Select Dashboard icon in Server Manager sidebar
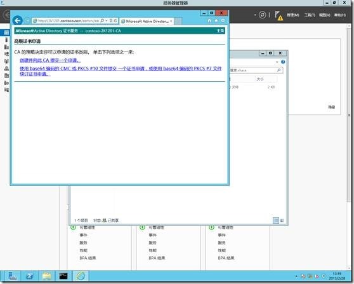The image size is (354, 284). [x=6, y=32]
